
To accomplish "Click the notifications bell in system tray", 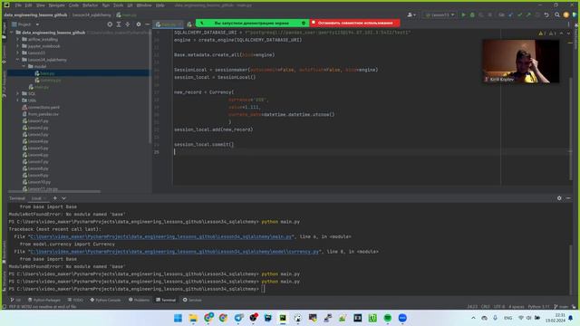I will click(x=571, y=318).
